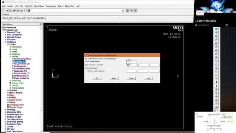Click the SAVE_DB toolbar button
The image size is (236, 133).
point(7,18)
